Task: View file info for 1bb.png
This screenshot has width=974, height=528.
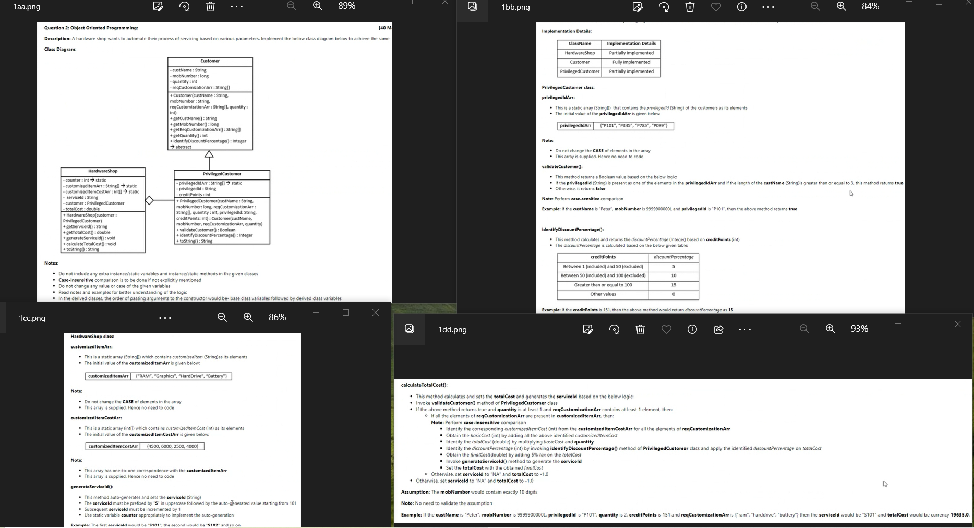Action: coord(741,7)
